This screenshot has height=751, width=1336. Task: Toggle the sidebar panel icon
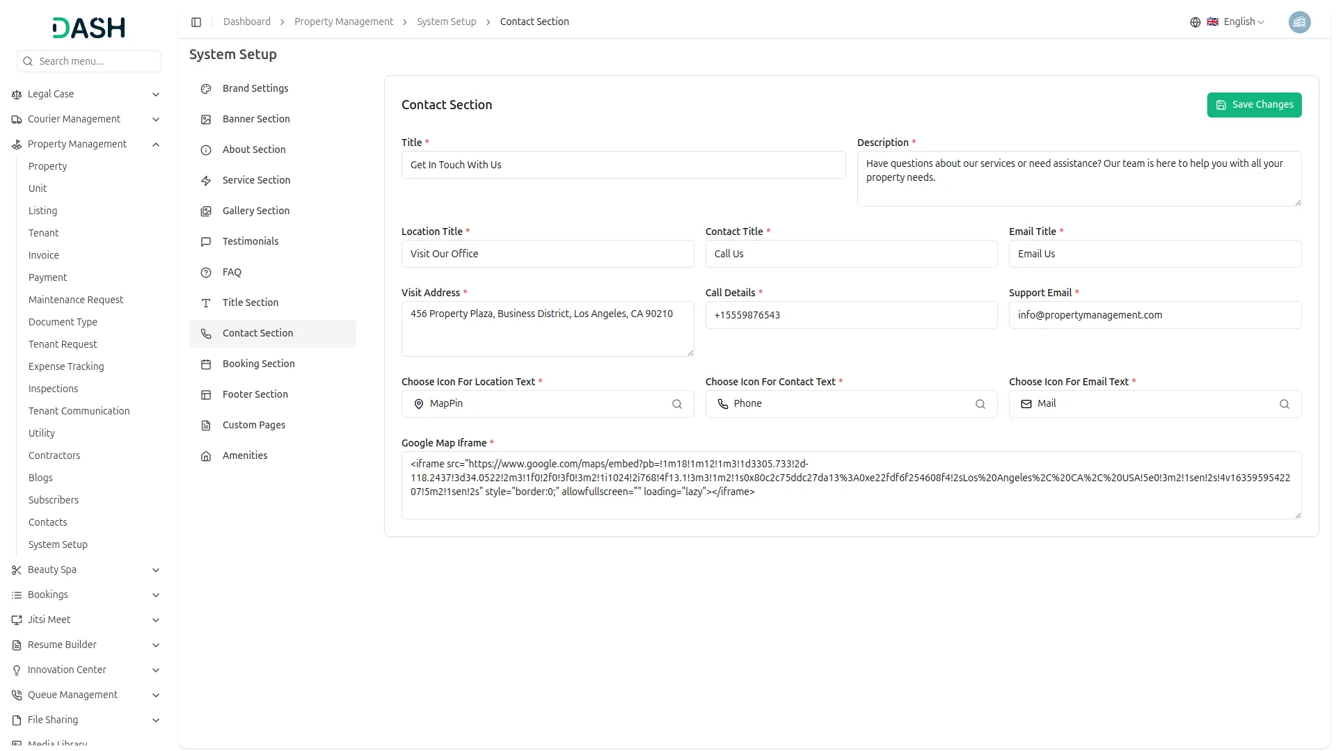[x=196, y=22]
